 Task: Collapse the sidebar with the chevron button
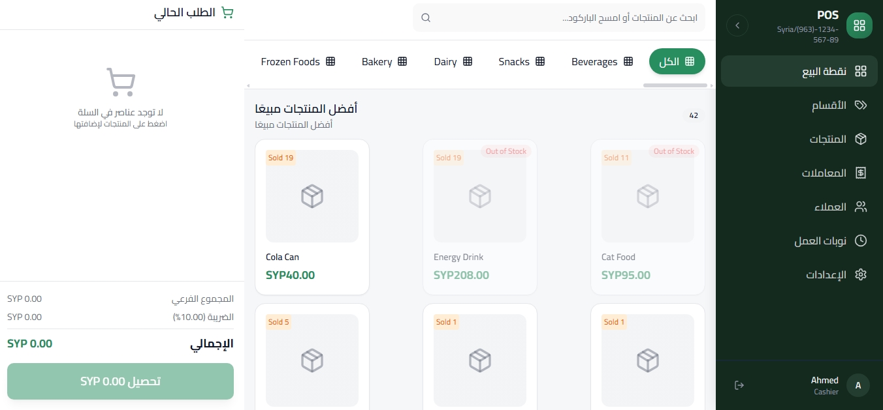pos(737,25)
